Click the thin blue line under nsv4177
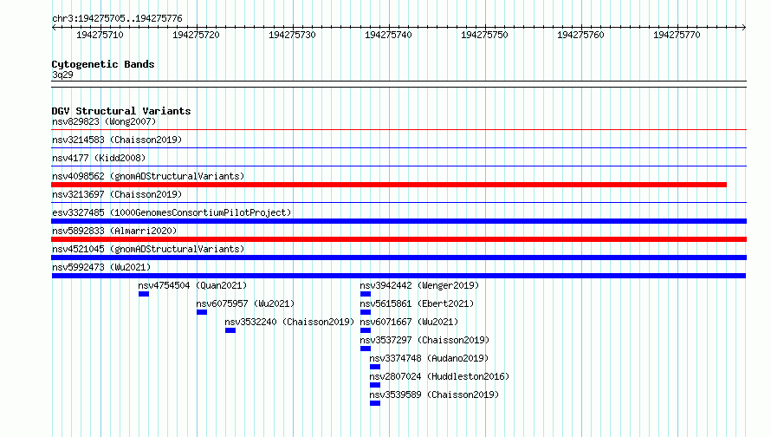This screenshot has height=437, width=771. 398,166
